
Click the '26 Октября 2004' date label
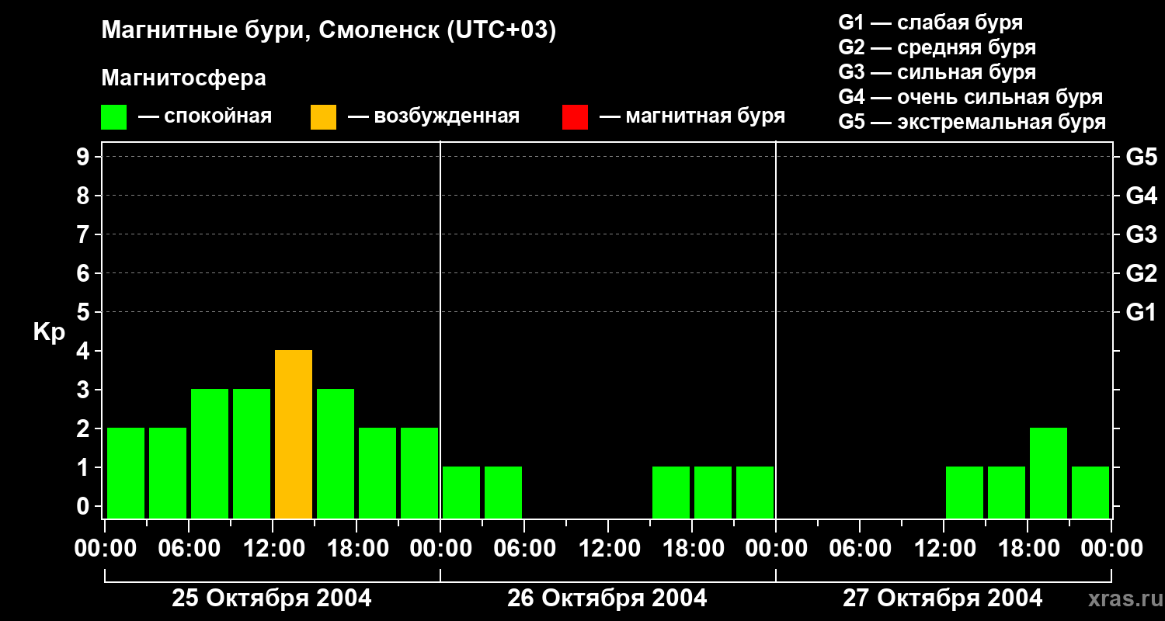tap(607, 598)
